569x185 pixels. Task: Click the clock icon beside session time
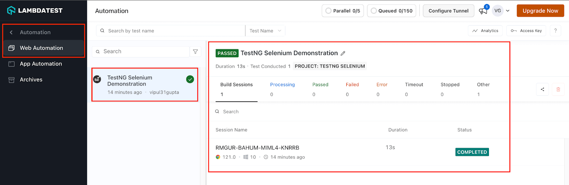coord(266,157)
